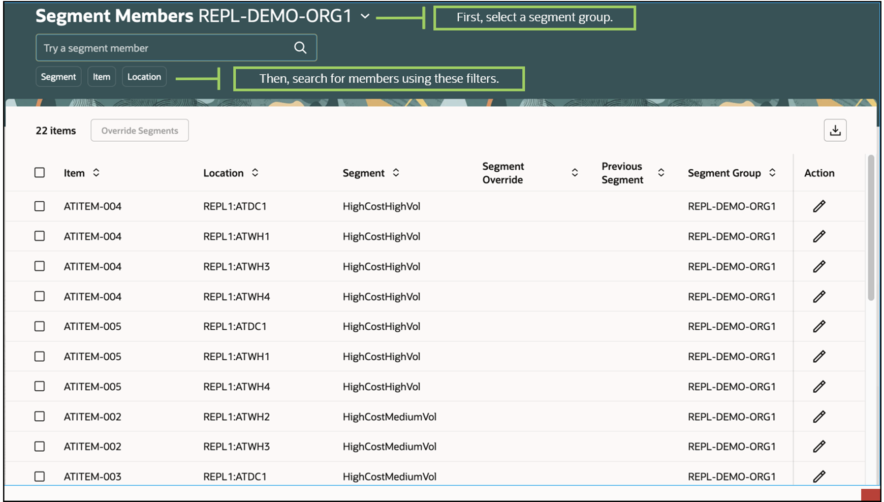Open the Location filter chip
Image resolution: width=884 pixels, height=502 pixels.
[x=144, y=77]
